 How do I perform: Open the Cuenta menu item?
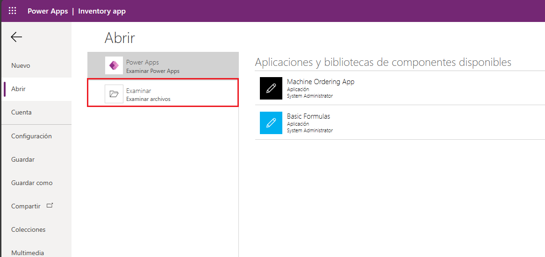point(36,113)
